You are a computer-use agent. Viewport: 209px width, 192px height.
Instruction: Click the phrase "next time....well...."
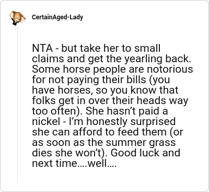(74, 163)
